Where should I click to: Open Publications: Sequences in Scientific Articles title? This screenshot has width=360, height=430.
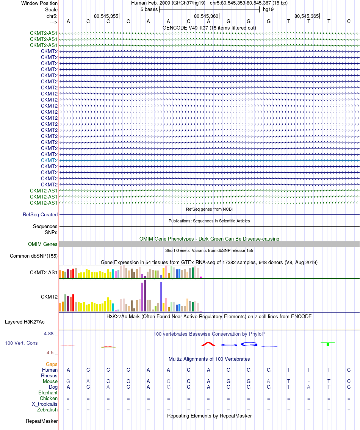tap(209, 221)
